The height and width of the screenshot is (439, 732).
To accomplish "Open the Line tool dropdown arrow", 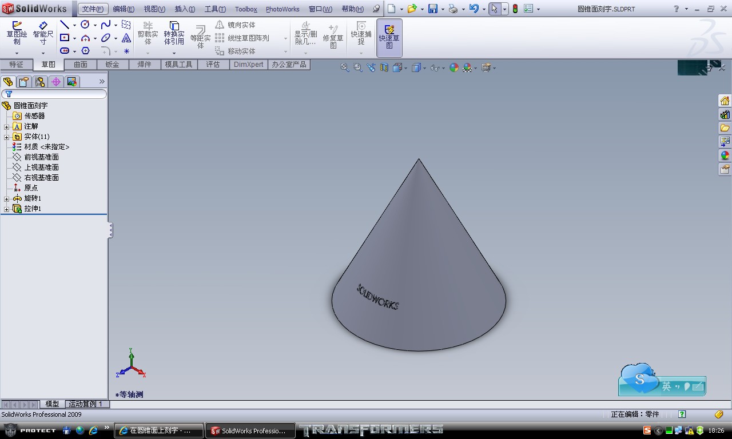I will coord(74,25).
